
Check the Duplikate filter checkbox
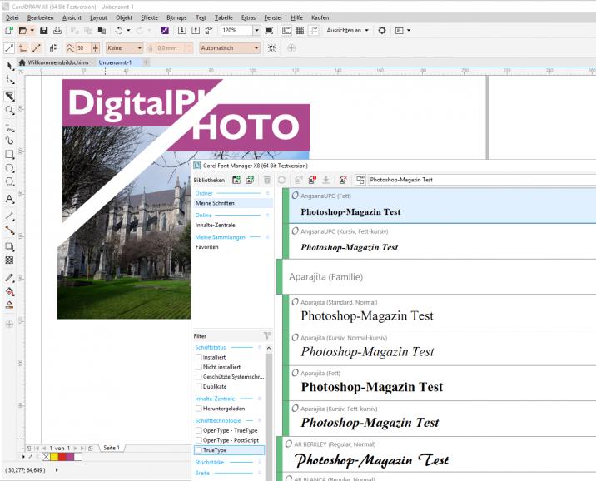coord(198,386)
